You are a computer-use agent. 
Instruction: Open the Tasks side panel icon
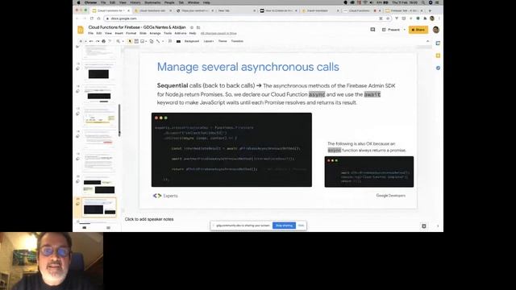(x=438, y=68)
